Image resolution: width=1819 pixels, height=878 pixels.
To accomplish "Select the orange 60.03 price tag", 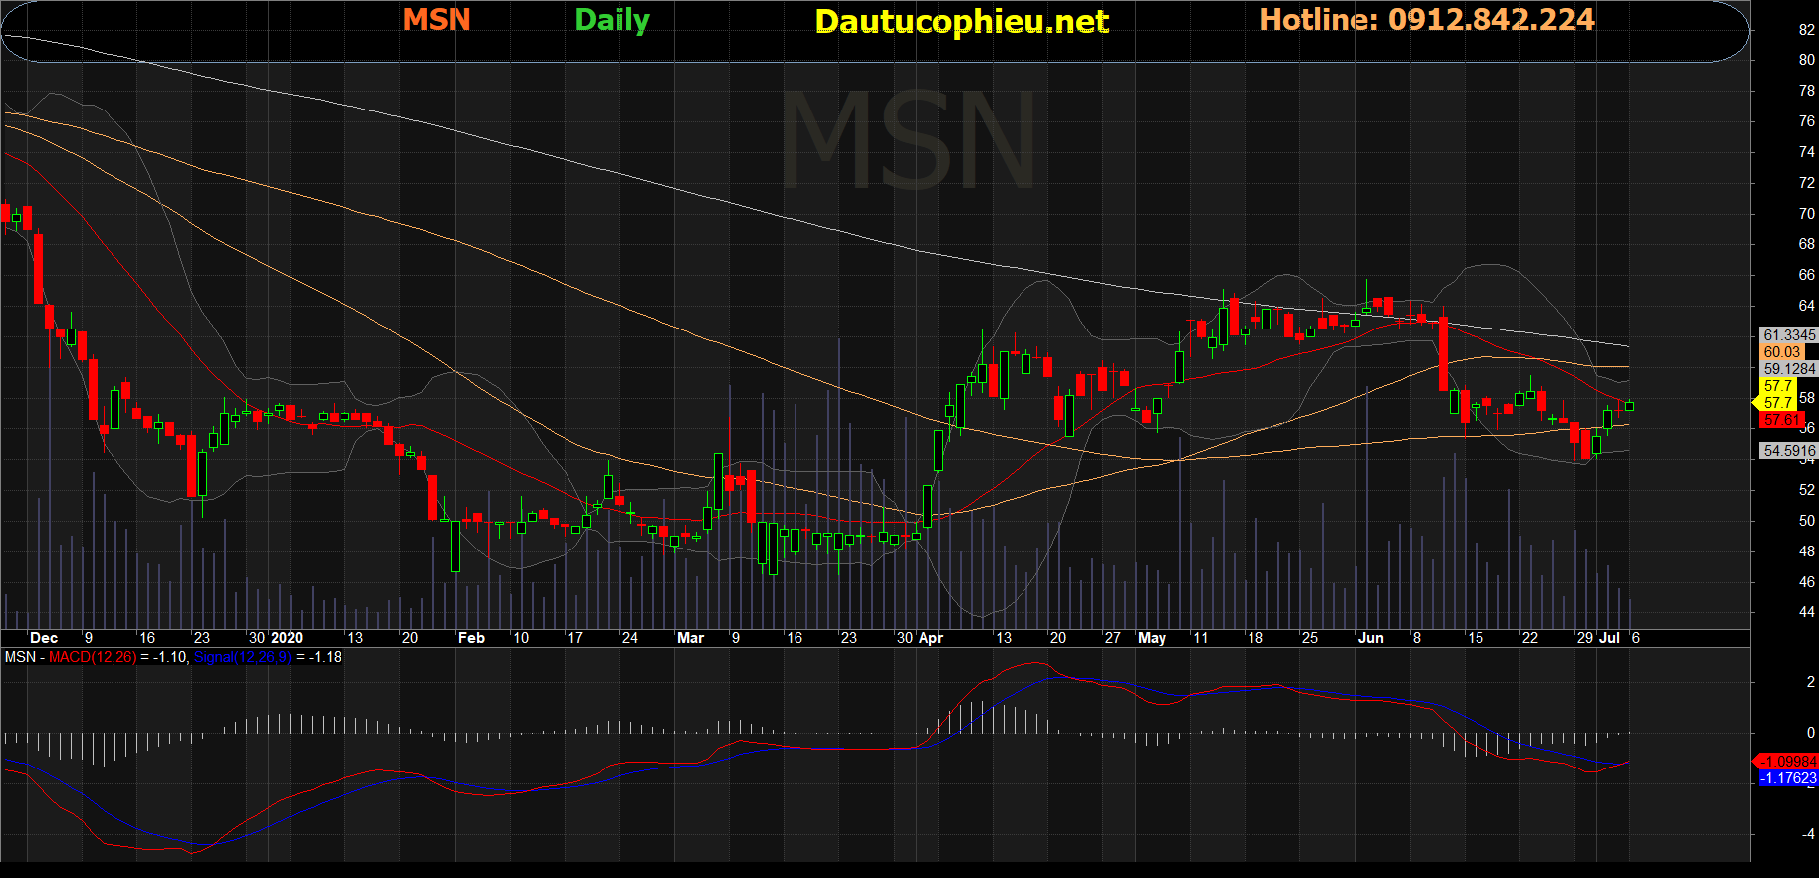I will click(1781, 352).
